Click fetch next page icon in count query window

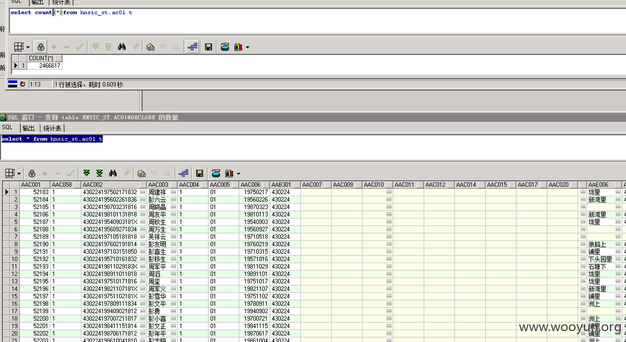[x=96, y=47]
